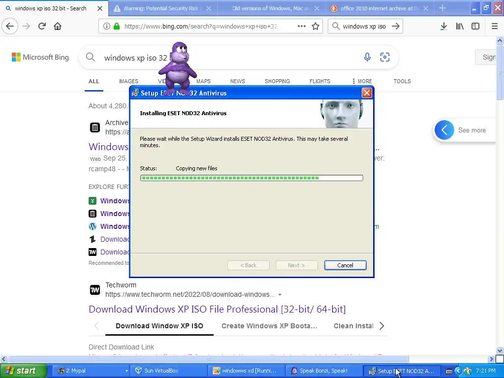Select Create Windows XP Boota... section tab

269,326
